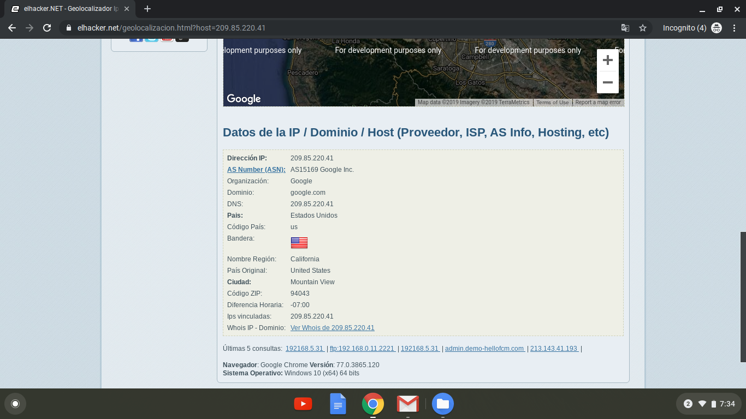Open the AS Number (ASN) link

256,170
